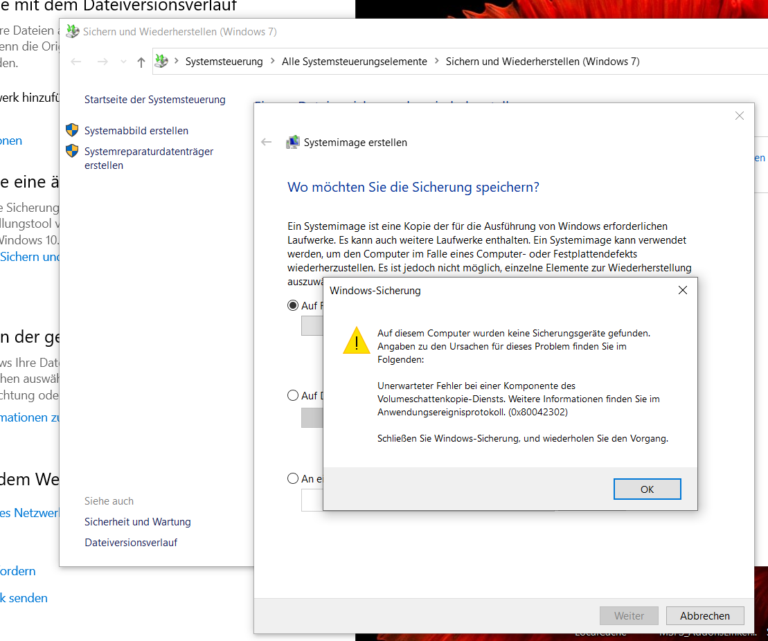Click the back navigation arrow in Control Panel

coord(76,62)
